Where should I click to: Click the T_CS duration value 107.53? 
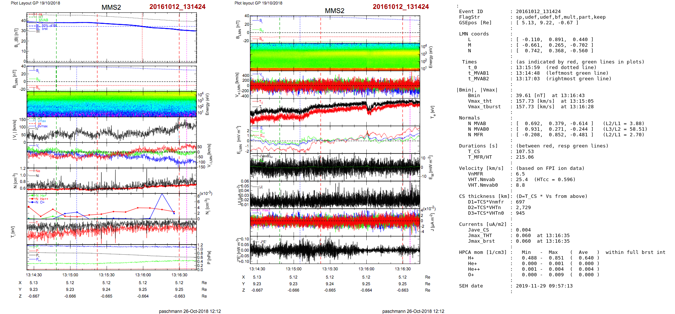525,152
